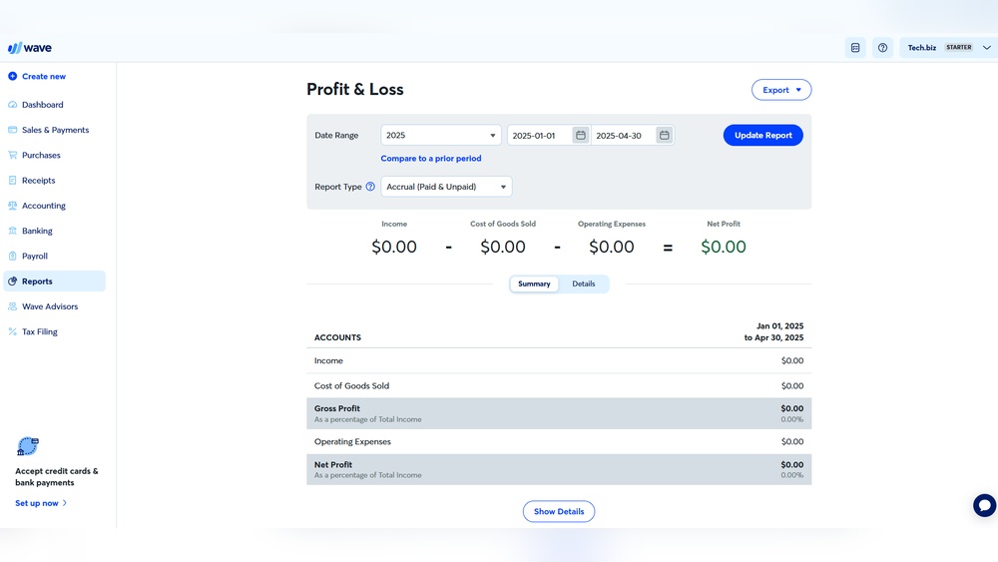This screenshot has height=562, width=998.
Task: Click the Tax Filing percent icon
Action: point(12,331)
